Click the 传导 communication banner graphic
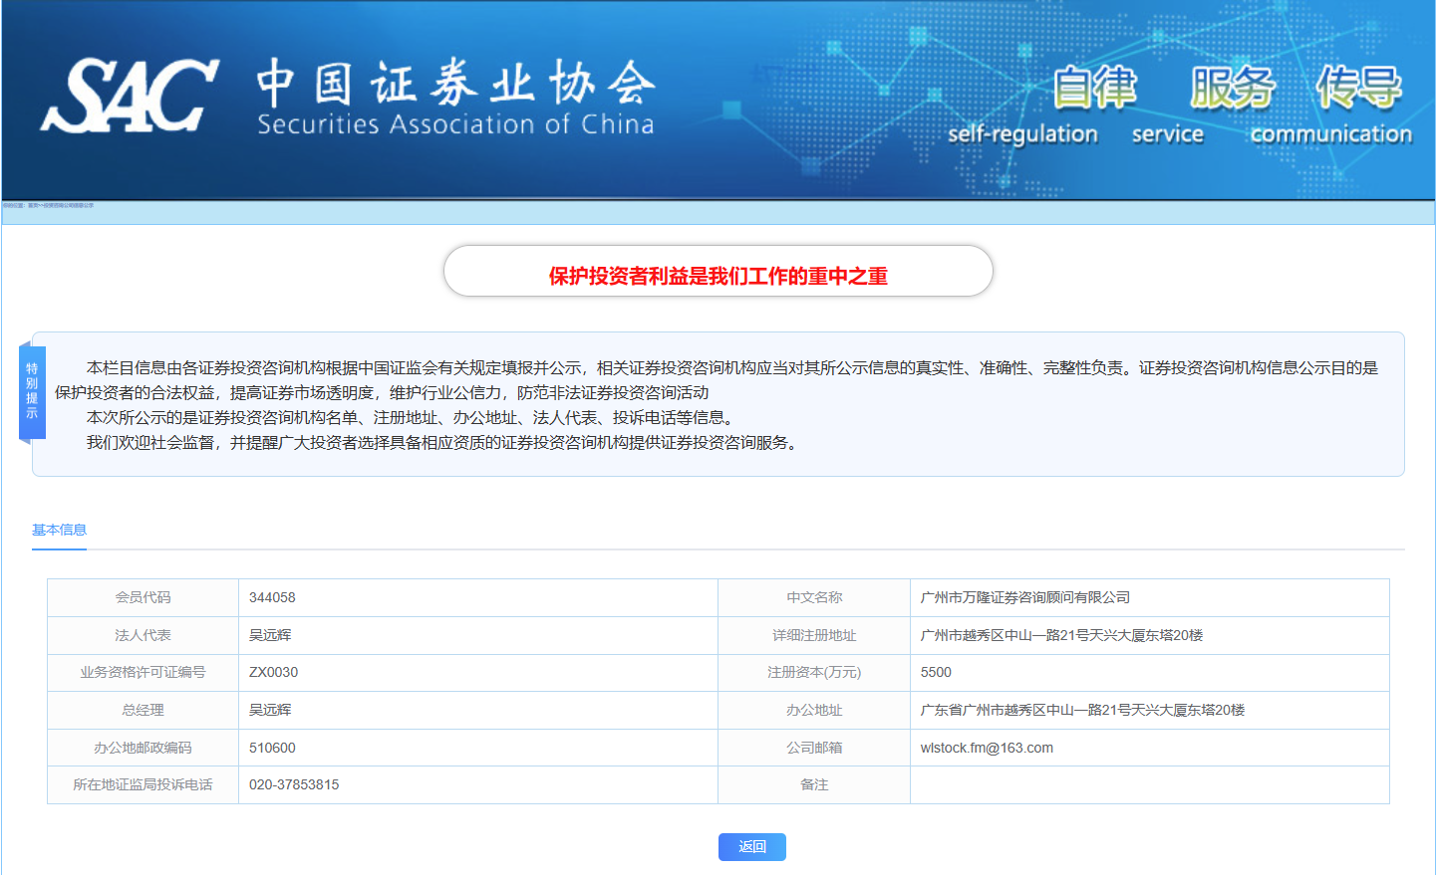This screenshot has height=875, width=1438. coord(1357,88)
